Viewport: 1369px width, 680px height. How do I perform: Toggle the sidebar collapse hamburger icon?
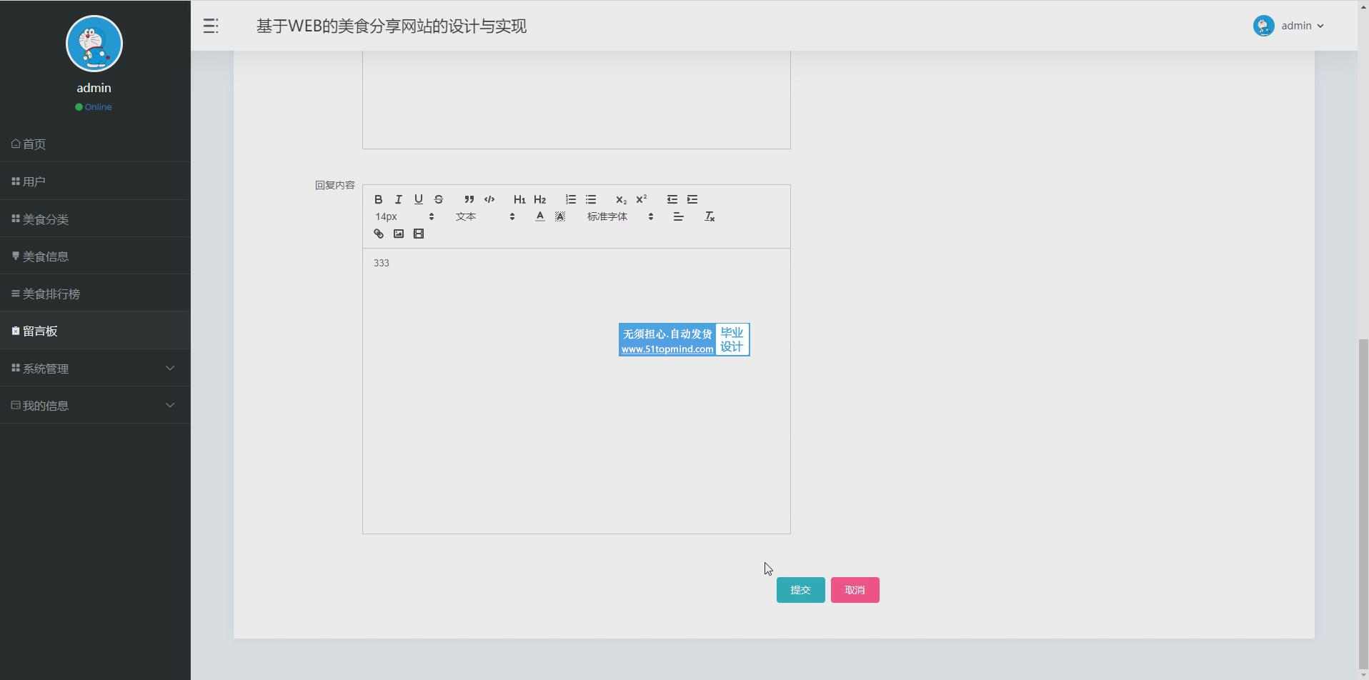pyautogui.click(x=211, y=26)
